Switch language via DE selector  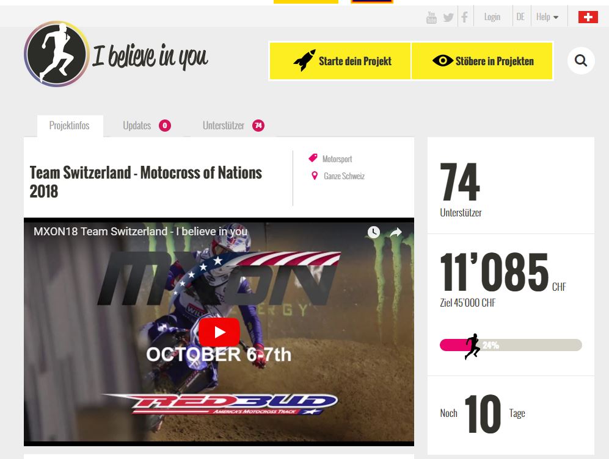tap(520, 17)
